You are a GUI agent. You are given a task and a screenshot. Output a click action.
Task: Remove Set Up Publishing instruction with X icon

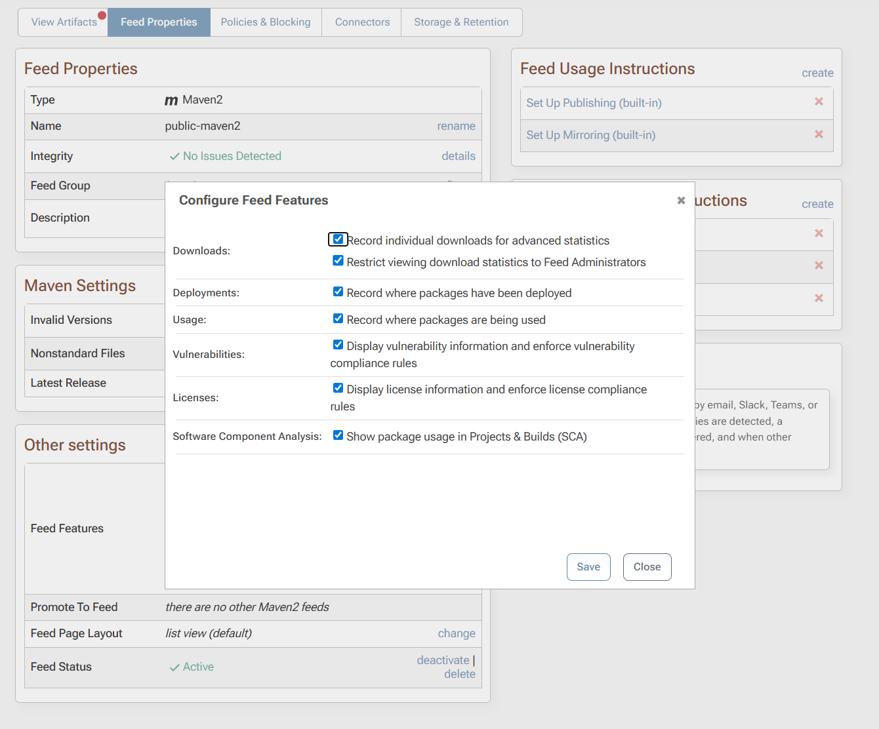[819, 102]
